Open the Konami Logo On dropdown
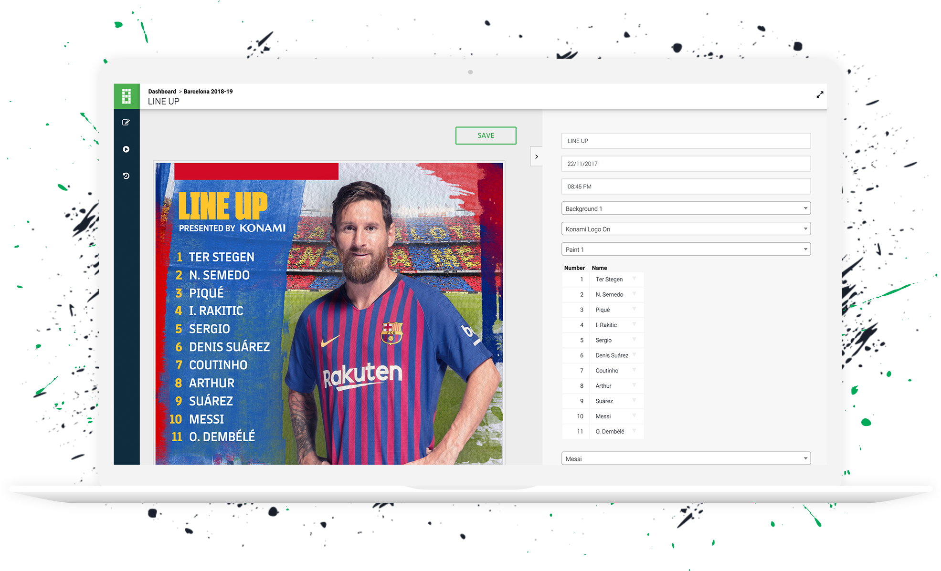The width and height of the screenshot is (941, 571). pos(686,229)
